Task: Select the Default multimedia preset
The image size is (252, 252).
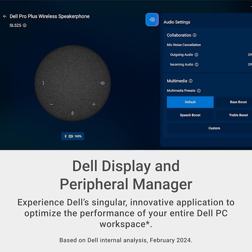Action: point(190,102)
